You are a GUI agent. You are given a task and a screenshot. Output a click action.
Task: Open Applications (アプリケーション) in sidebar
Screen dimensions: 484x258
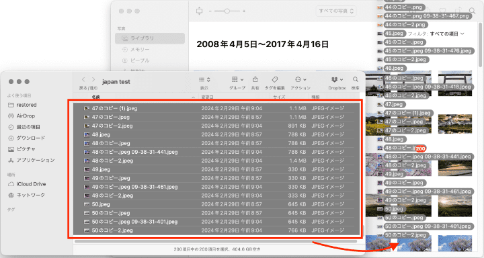coord(31,160)
